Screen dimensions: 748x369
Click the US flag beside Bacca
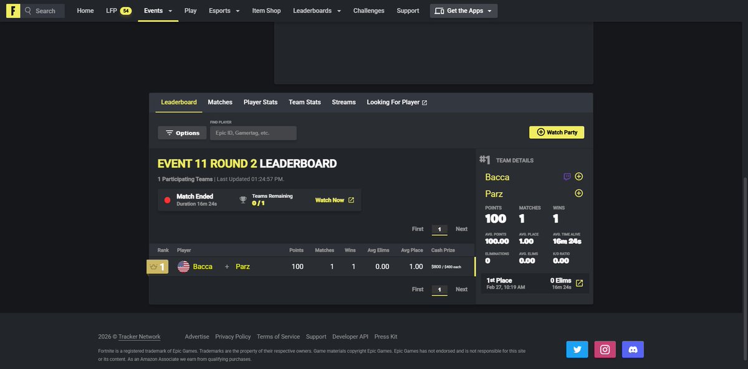183,266
